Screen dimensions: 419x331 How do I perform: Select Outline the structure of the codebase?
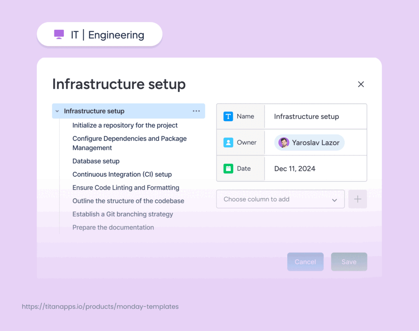(x=128, y=201)
